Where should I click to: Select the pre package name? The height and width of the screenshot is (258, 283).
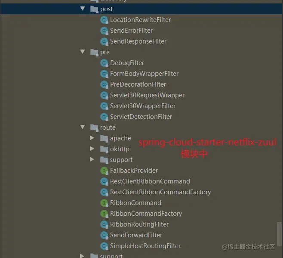coord(105,52)
